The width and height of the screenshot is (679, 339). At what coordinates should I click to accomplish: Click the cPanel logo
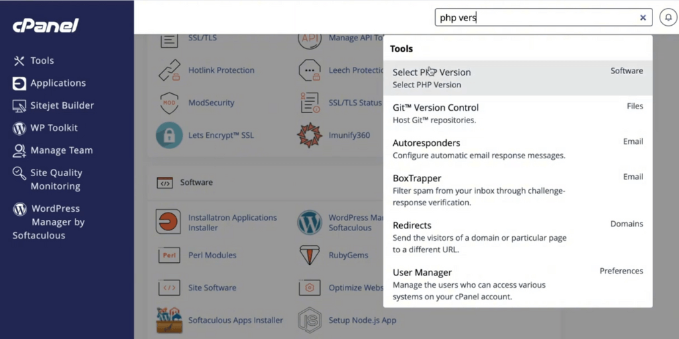(x=46, y=26)
